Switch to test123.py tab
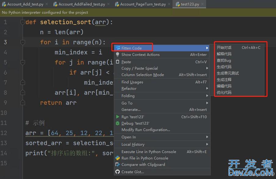 pyautogui.click(x=190, y=4)
